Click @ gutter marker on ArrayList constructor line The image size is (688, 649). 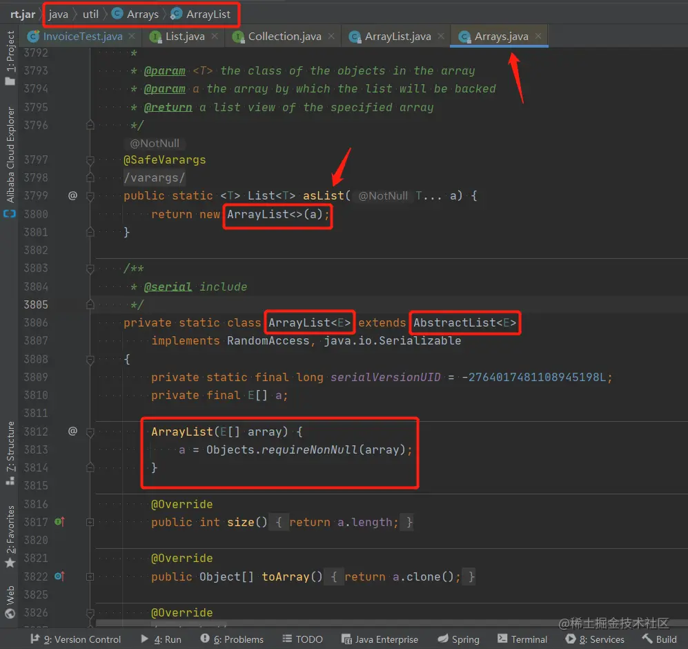point(72,432)
